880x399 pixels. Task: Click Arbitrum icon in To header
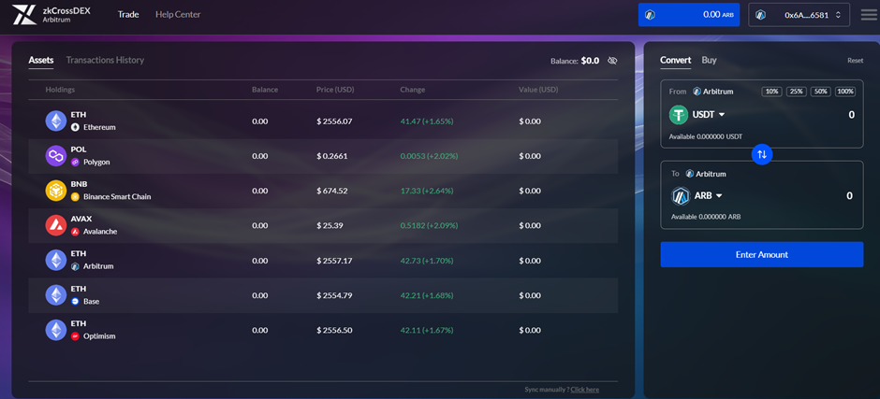689,174
